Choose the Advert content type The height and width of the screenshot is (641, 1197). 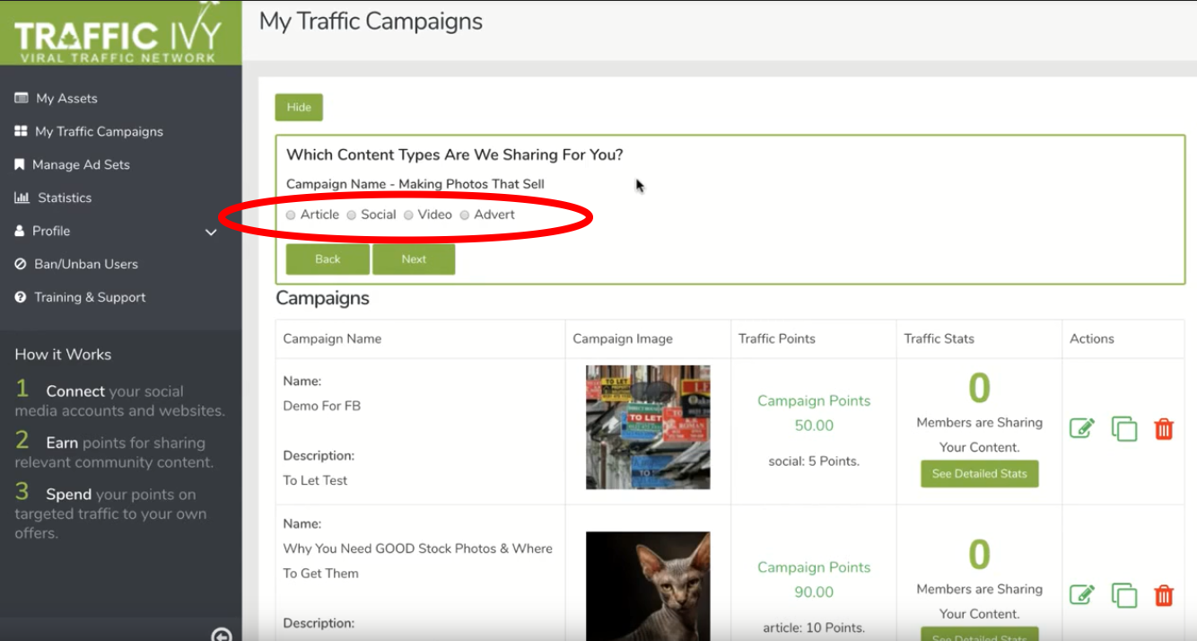pyautogui.click(x=465, y=215)
